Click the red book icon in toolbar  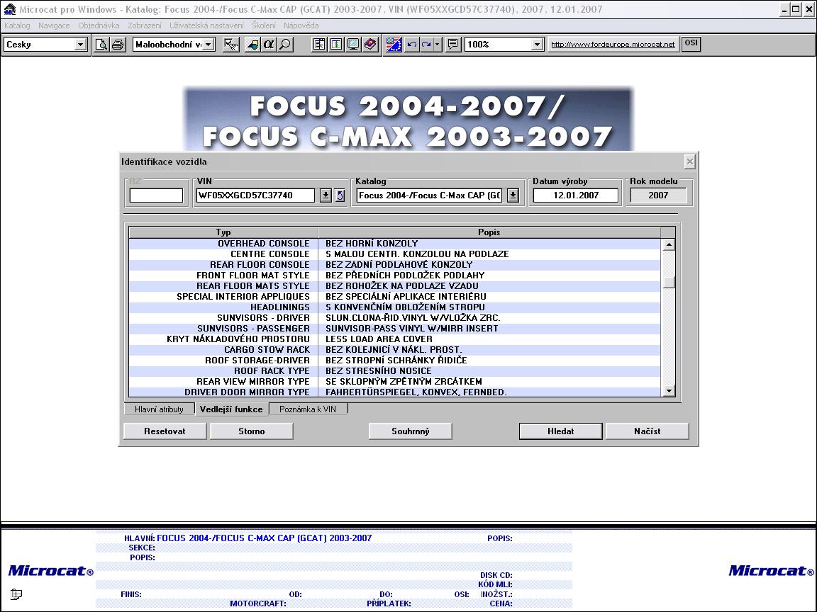[x=371, y=45]
